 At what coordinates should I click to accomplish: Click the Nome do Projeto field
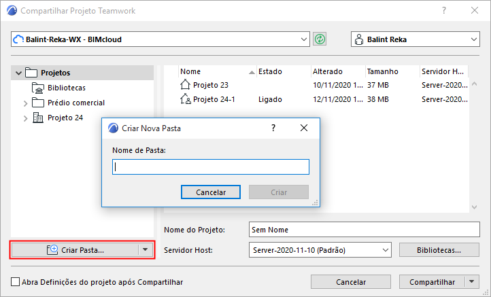[x=365, y=230]
